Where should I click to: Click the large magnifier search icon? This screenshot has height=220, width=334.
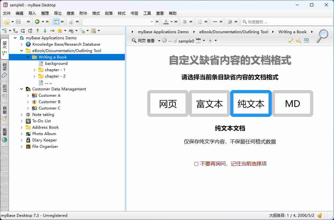[322, 36]
